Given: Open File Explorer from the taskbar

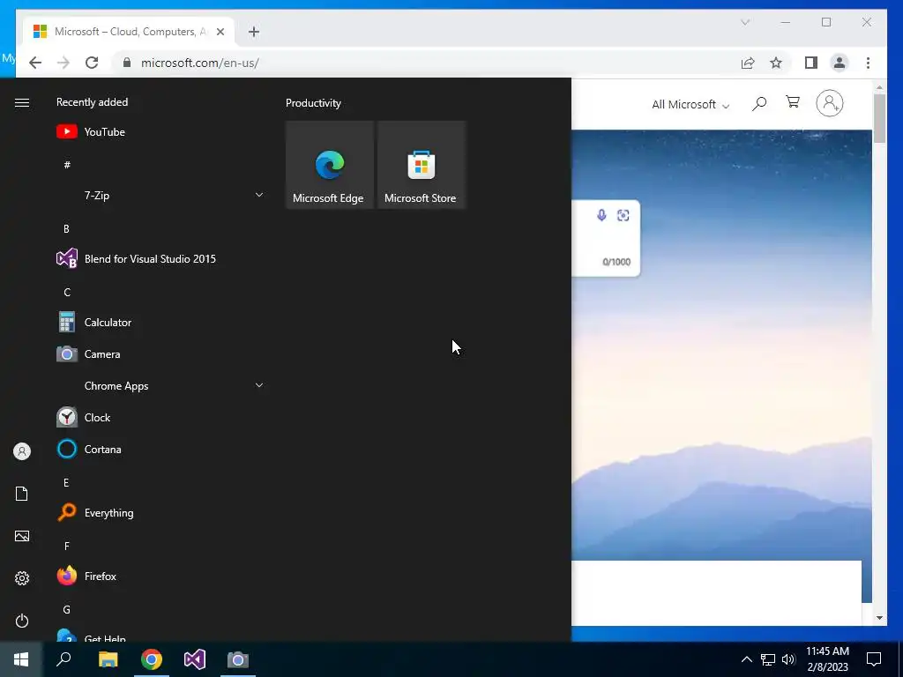Looking at the screenshot, I should [x=108, y=659].
